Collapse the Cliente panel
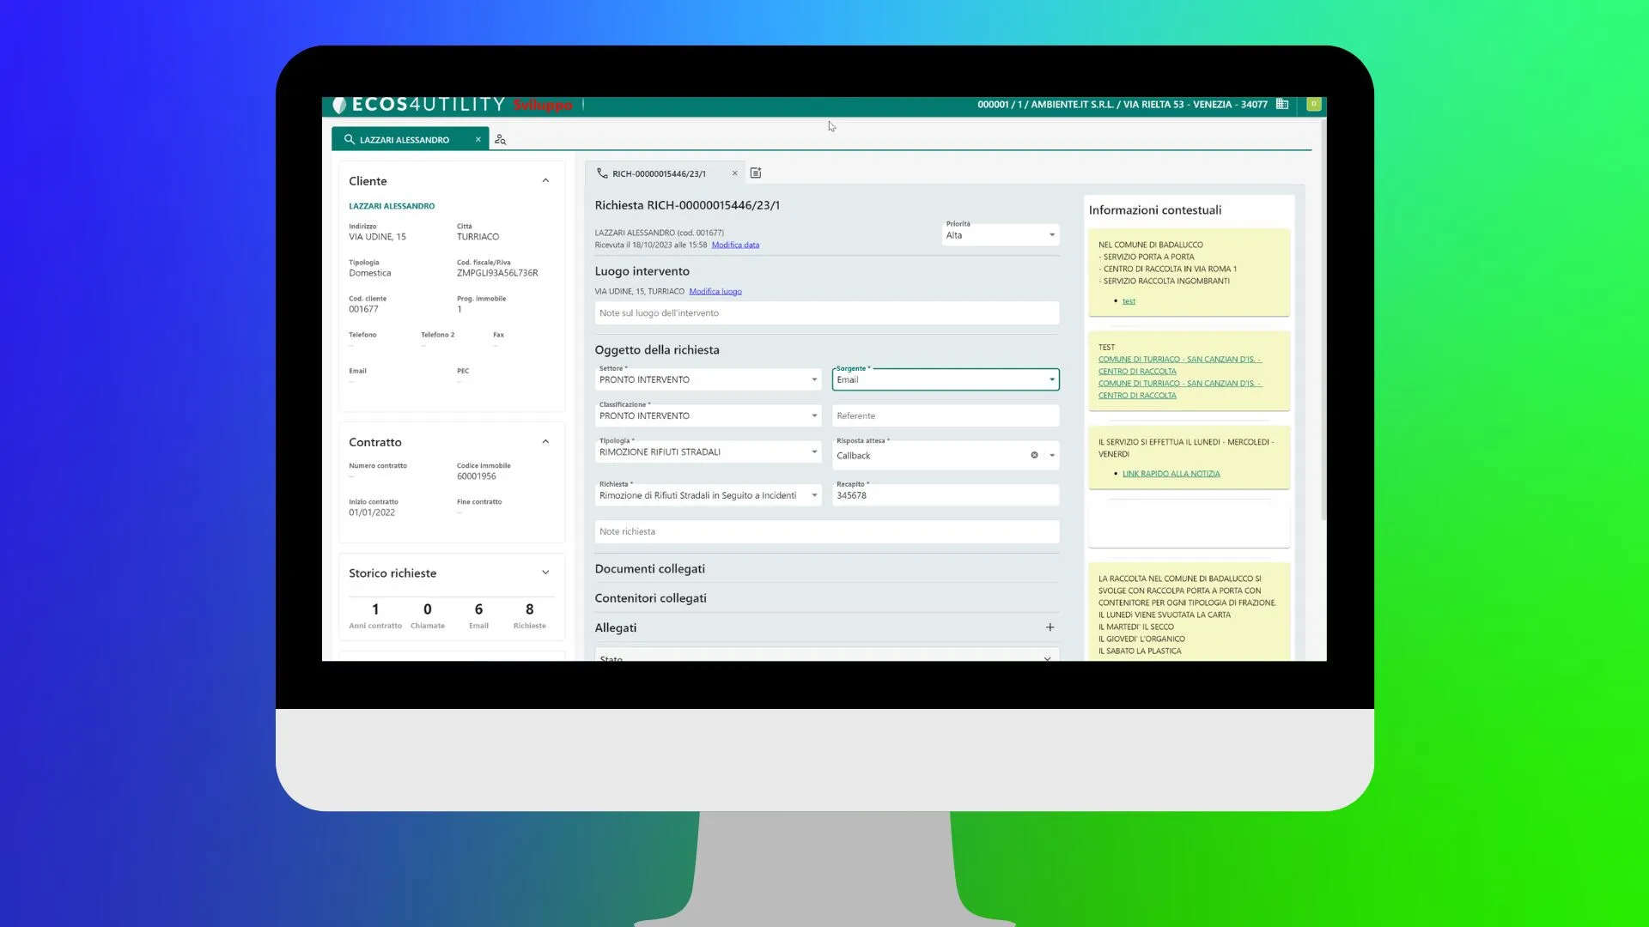Screen dimensions: 1649x927 pos(545,181)
